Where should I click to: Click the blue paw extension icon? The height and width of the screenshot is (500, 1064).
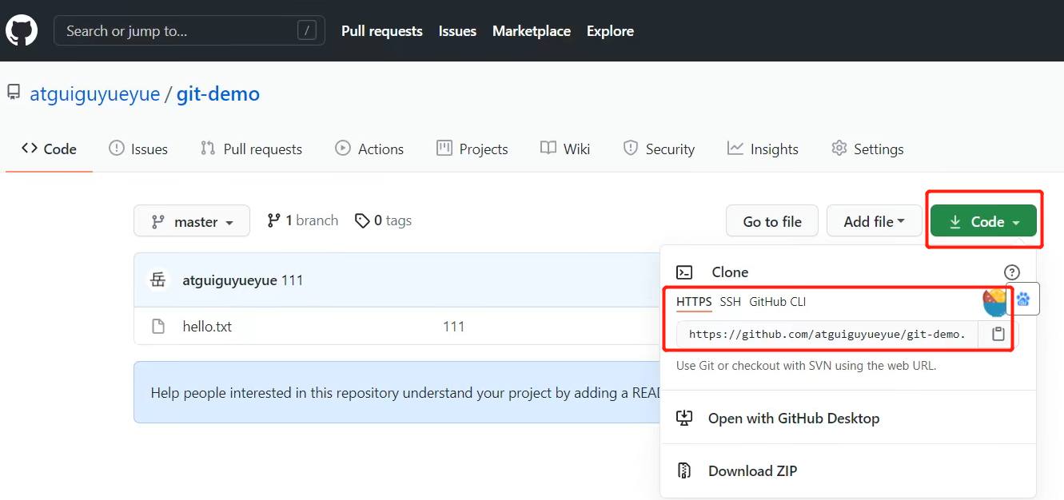coord(1024,300)
